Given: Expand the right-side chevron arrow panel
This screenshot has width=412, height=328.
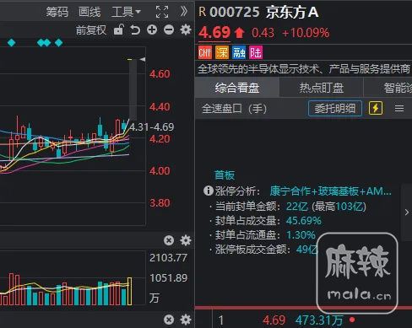Looking at the screenshot, I should click(407, 212).
